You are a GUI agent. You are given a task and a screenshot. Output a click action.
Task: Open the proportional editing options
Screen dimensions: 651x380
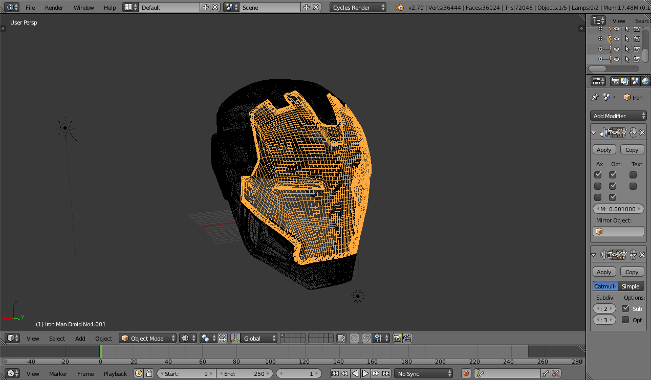pos(354,338)
